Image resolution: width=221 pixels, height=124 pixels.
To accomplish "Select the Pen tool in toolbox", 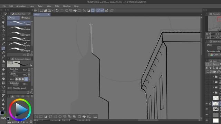I will (3, 48).
